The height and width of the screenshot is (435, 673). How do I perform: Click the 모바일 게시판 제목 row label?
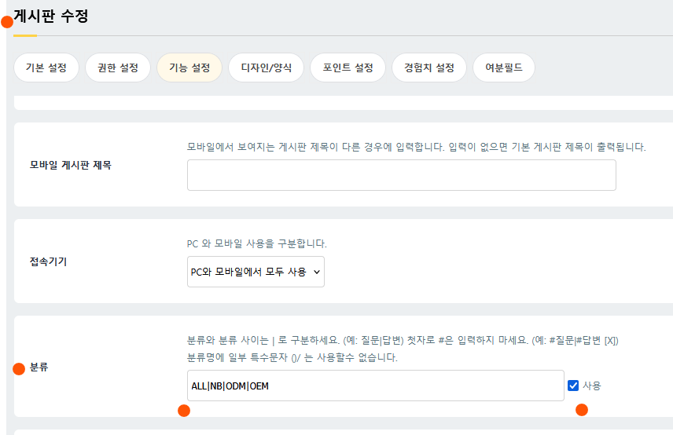tap(71, 166)
